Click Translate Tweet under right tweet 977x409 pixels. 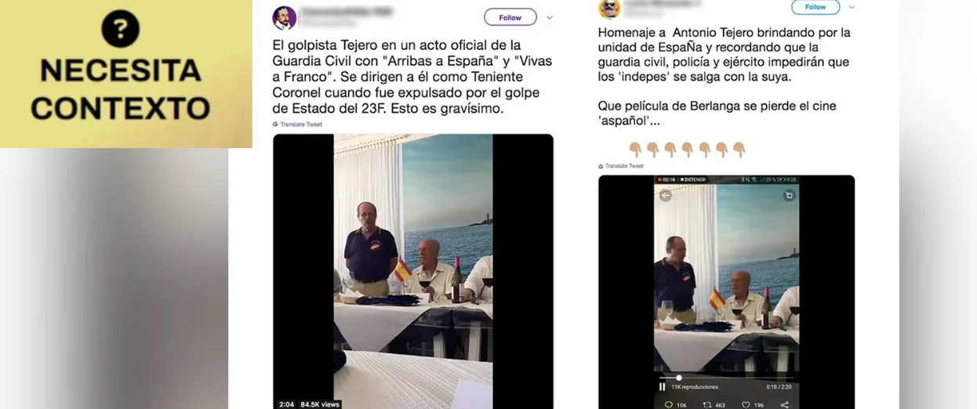(621, 166)
